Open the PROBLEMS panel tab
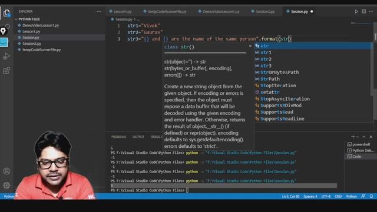Screen dimensions: 377x212 [x=118, y=137]
